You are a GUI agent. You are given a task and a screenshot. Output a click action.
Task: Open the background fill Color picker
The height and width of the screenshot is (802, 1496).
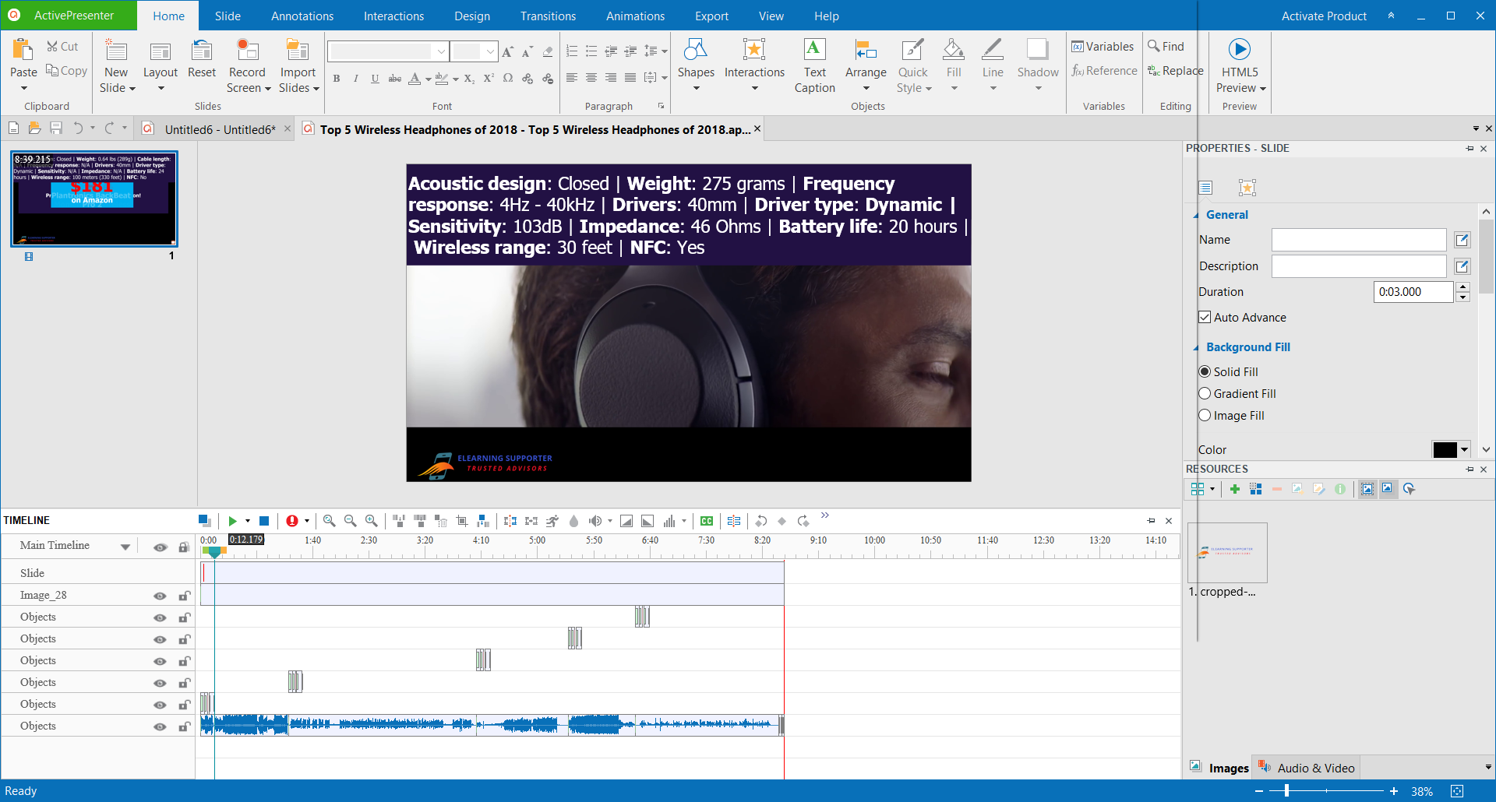tap(1450, 449)
